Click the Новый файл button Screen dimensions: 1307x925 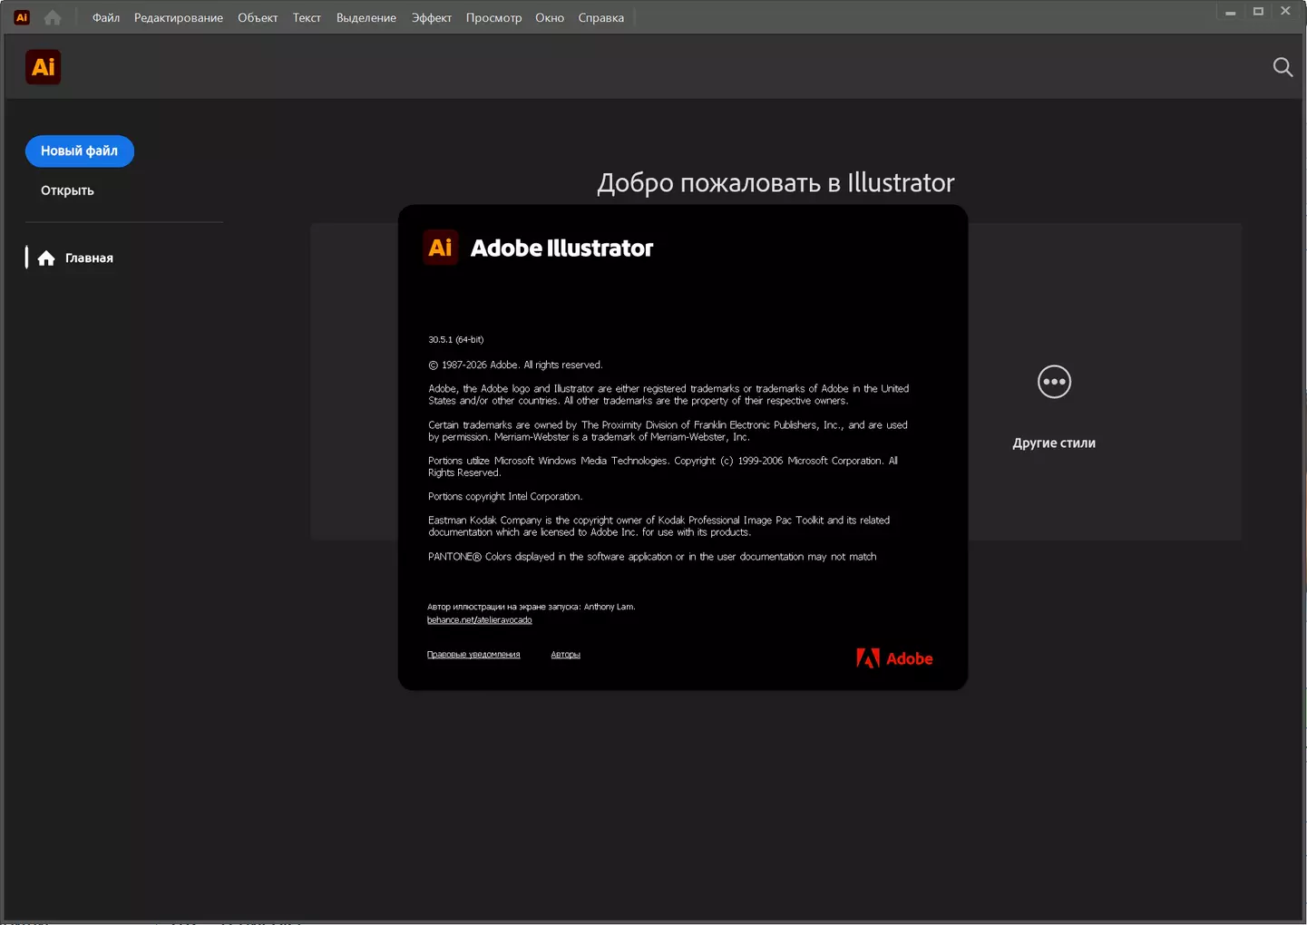point(80,151)
